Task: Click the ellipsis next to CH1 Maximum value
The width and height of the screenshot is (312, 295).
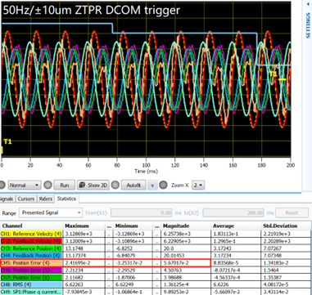Action: (x=109, y=234)
